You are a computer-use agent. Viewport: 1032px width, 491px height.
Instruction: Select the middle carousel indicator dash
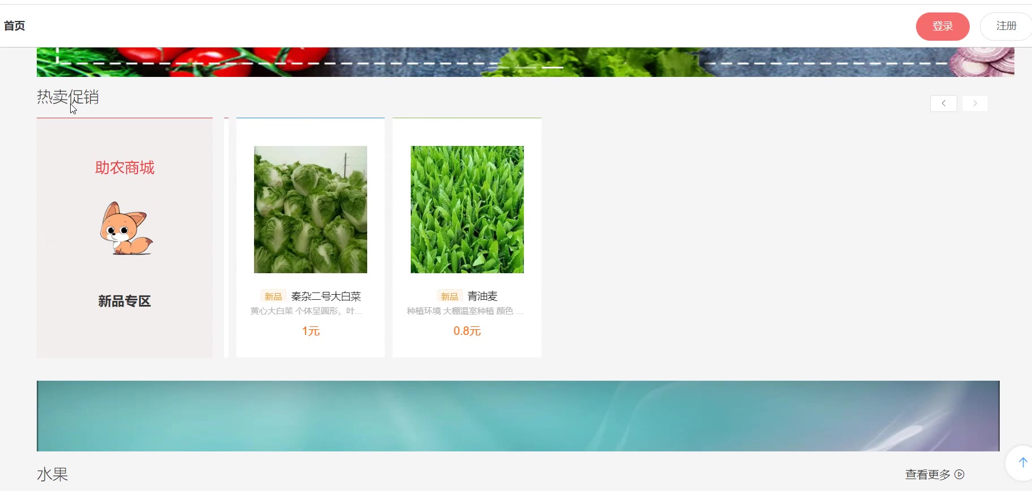click(x=526, y=67)
